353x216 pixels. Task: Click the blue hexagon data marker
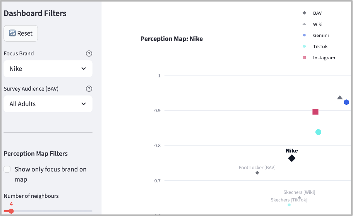[x=346, y=102]
